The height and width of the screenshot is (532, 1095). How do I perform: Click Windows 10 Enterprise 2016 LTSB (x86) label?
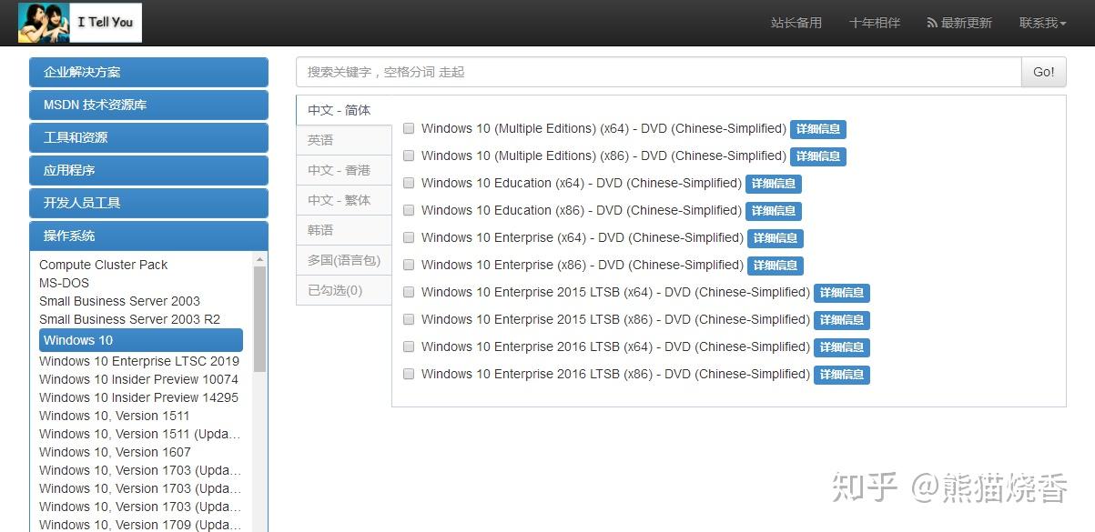(615, 374)
